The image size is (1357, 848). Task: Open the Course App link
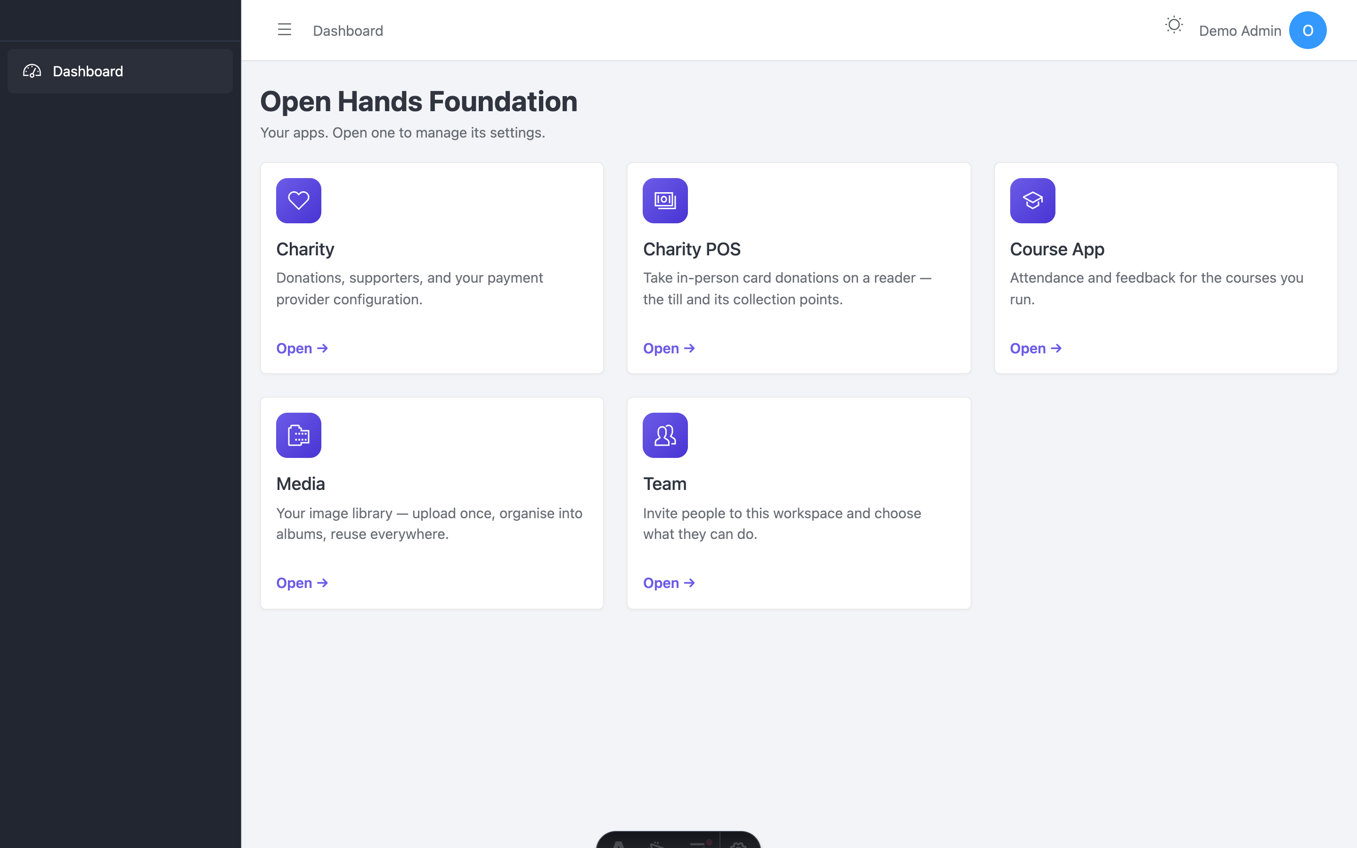click(1036, 348)
